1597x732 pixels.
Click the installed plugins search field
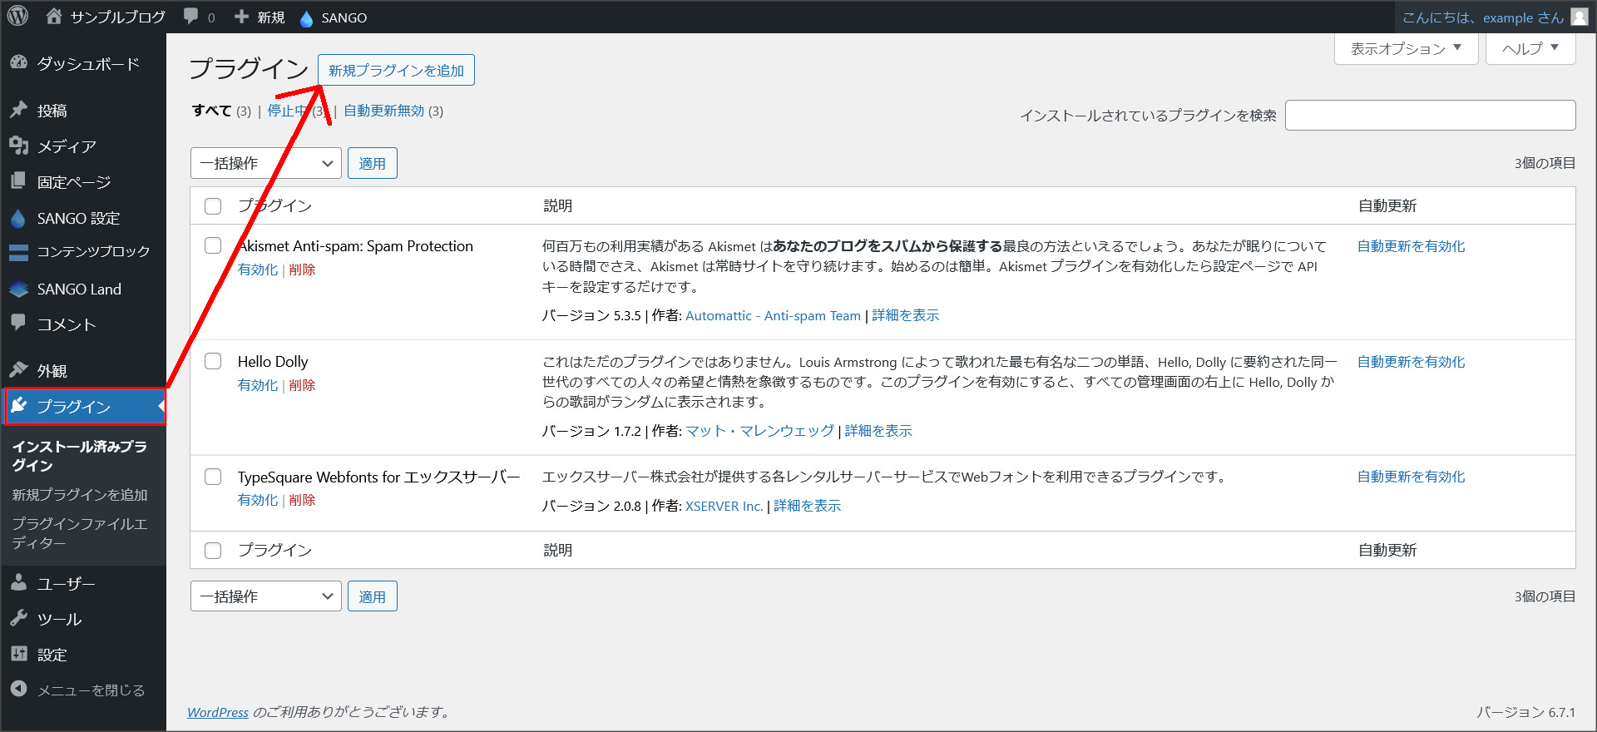pos(1430,116)
